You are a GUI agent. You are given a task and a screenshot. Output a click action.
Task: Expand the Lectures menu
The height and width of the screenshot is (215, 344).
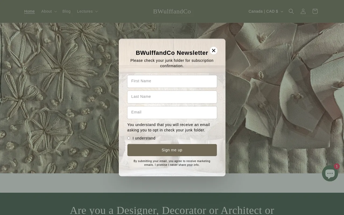87,11
